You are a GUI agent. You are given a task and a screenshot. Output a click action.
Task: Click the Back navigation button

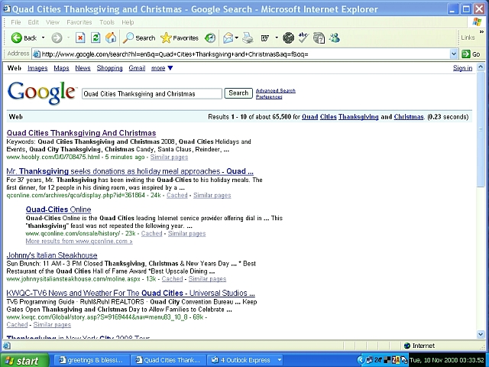24,37
